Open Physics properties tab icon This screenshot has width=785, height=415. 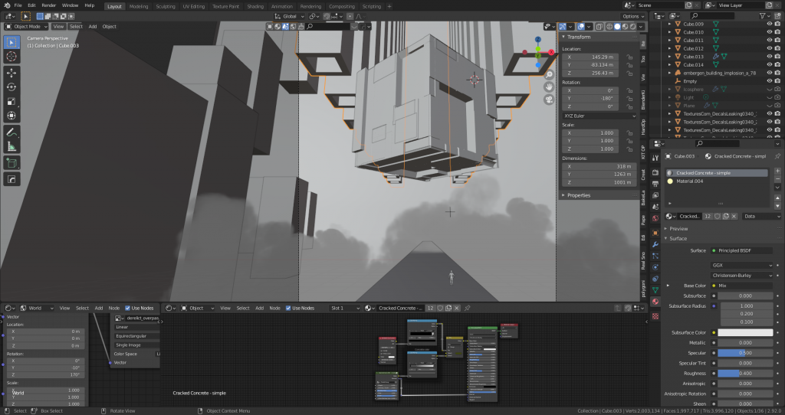point(655,267)
